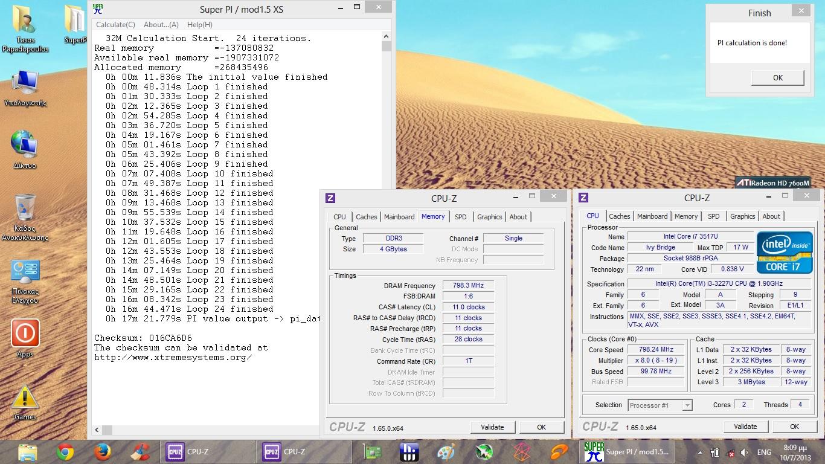Open the green arrow taskbar icon
Screen dimensions: 825x464
coord(484,451)
